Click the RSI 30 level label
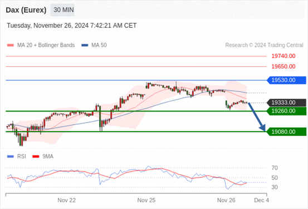 tap(275, 187)
